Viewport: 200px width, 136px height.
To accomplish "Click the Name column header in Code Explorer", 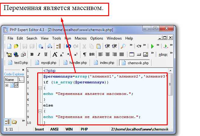I will point(11,80).
